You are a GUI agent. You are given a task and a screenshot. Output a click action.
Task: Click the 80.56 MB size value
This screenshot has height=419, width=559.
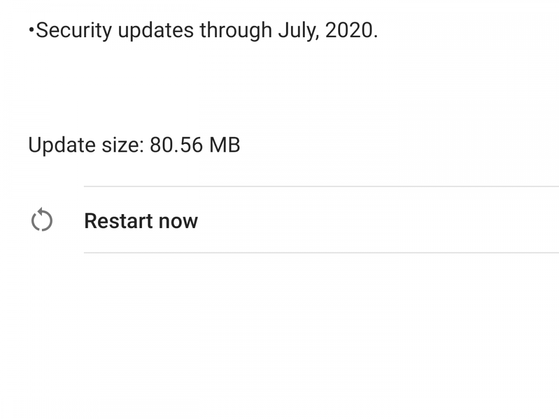(195, 145)
